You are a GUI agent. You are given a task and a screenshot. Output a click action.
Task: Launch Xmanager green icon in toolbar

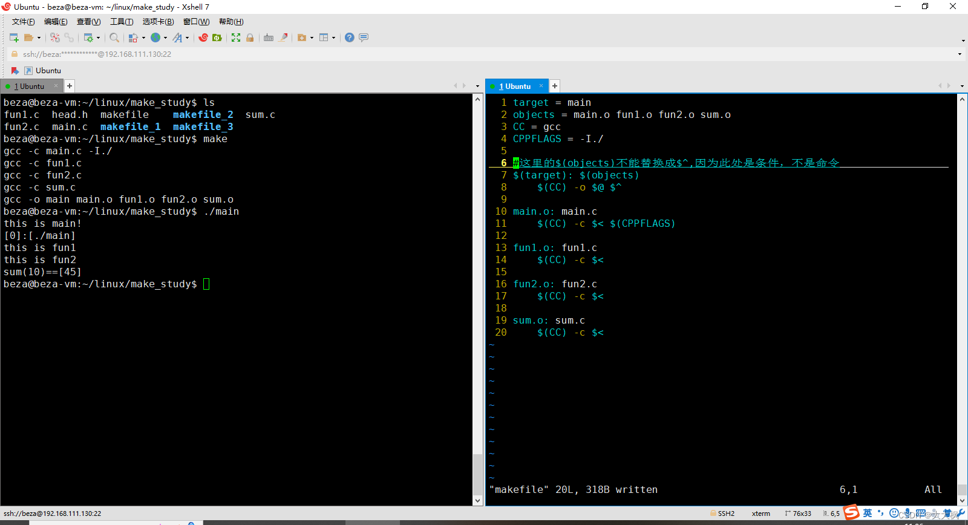(x=217, y=37)
